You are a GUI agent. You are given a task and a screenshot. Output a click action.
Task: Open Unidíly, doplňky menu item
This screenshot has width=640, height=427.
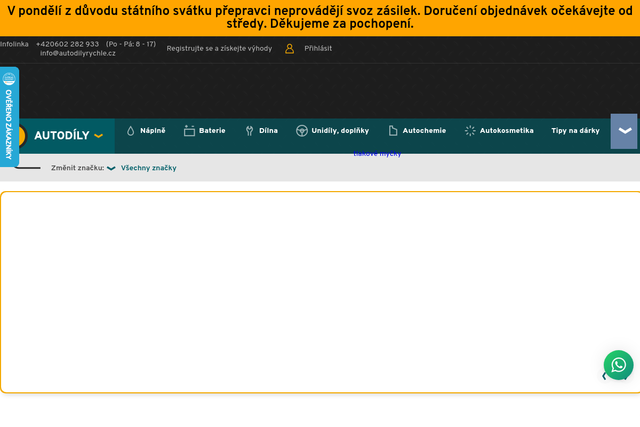tap(340, 131)
